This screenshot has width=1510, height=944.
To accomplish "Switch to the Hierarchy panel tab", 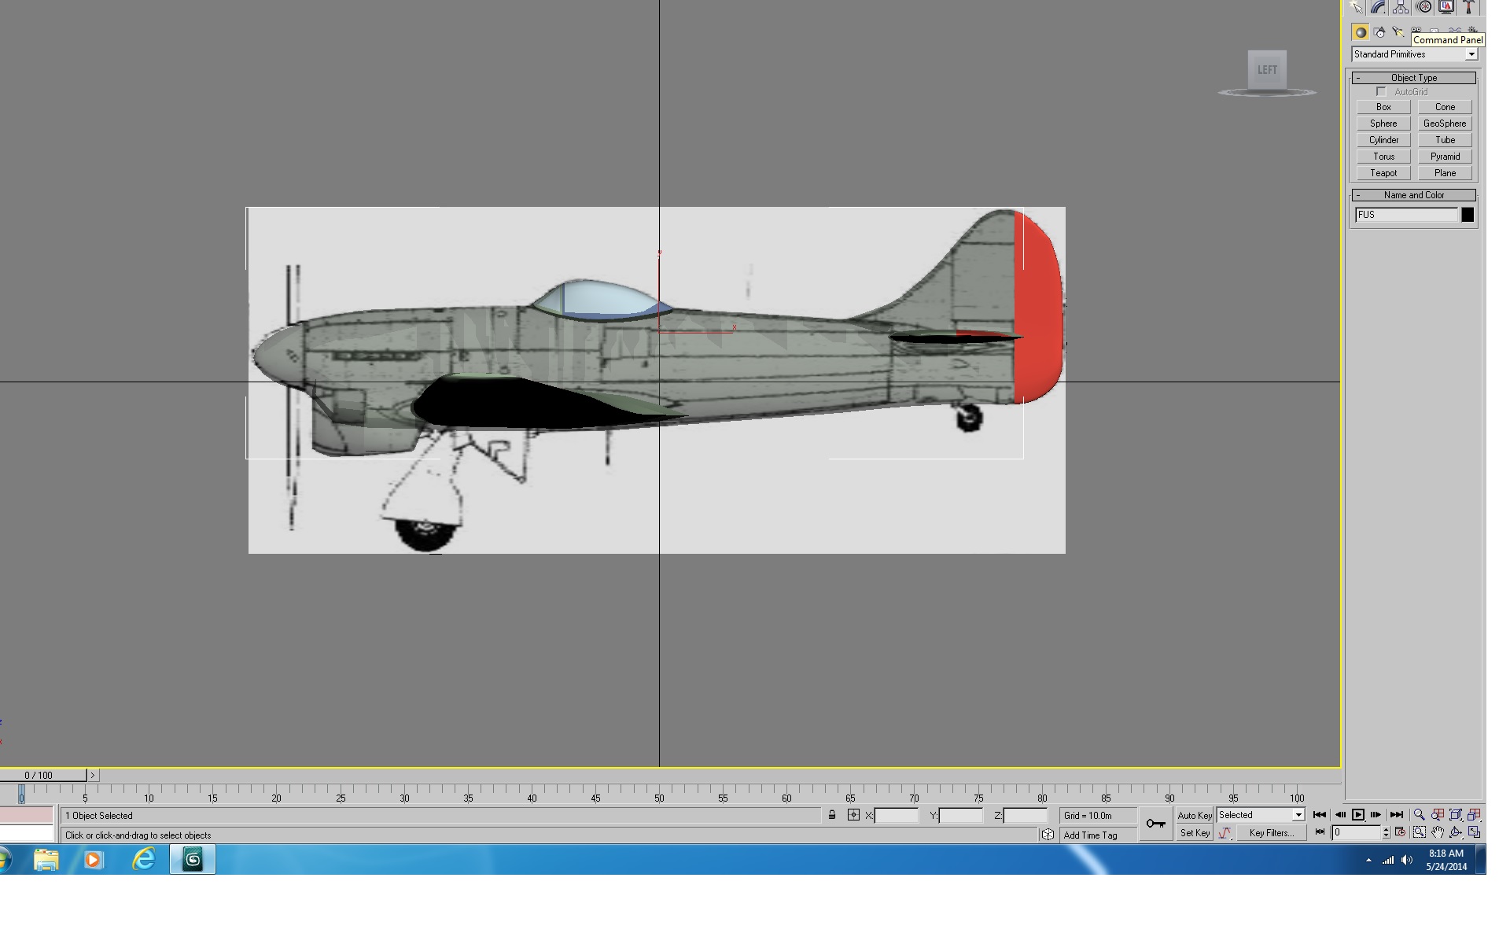I will click(1401, 7).
